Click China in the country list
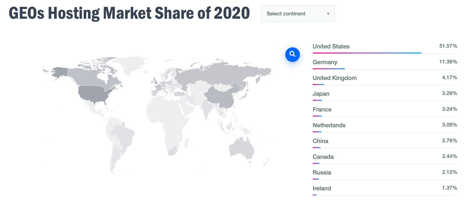Screen dimensions: 474x209 pyautogui.click(x=320, y=141)
